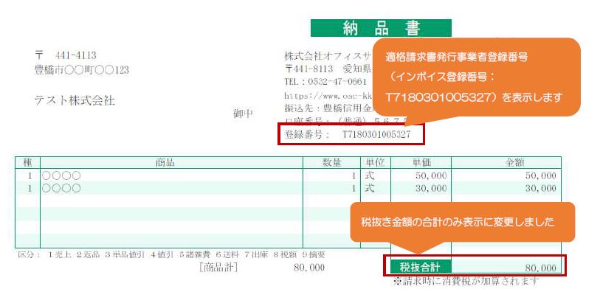Click the second row ○○○○ product name

[x=61, y=188]
